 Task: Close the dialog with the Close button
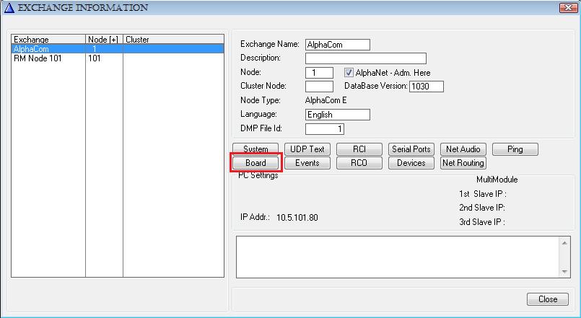[548, 299]
